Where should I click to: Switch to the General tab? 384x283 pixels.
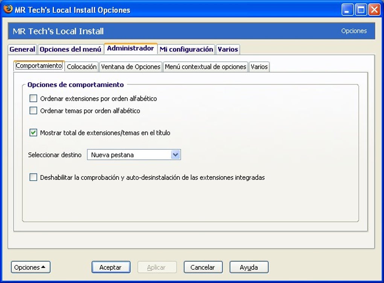tap(22, 49)
